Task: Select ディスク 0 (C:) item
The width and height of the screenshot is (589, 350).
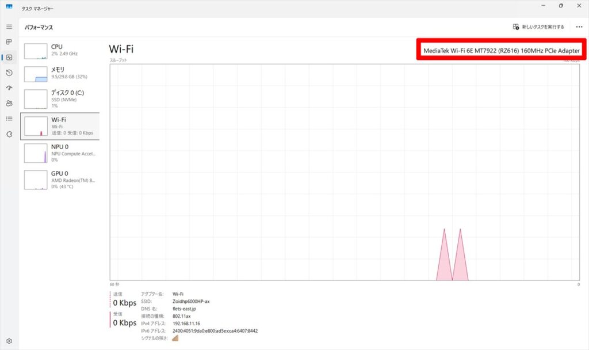Action: coord(60,99)
